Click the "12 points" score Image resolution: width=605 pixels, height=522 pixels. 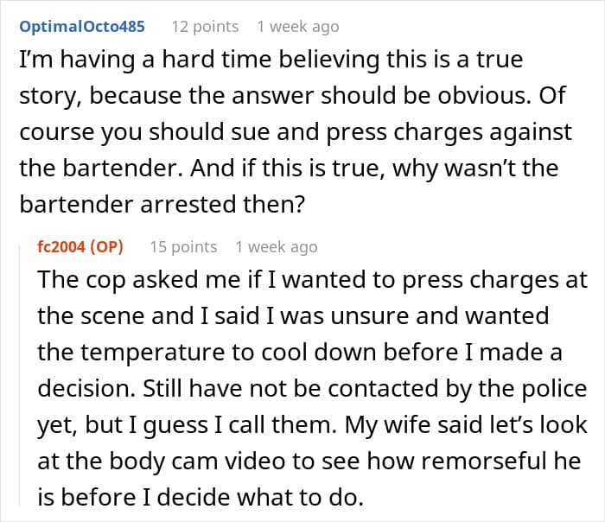coord(204,27)
